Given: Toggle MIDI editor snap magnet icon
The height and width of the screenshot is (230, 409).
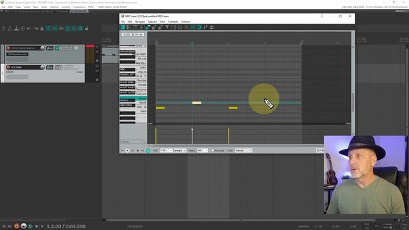Looking at the screenshot, I should coord(199,27).
